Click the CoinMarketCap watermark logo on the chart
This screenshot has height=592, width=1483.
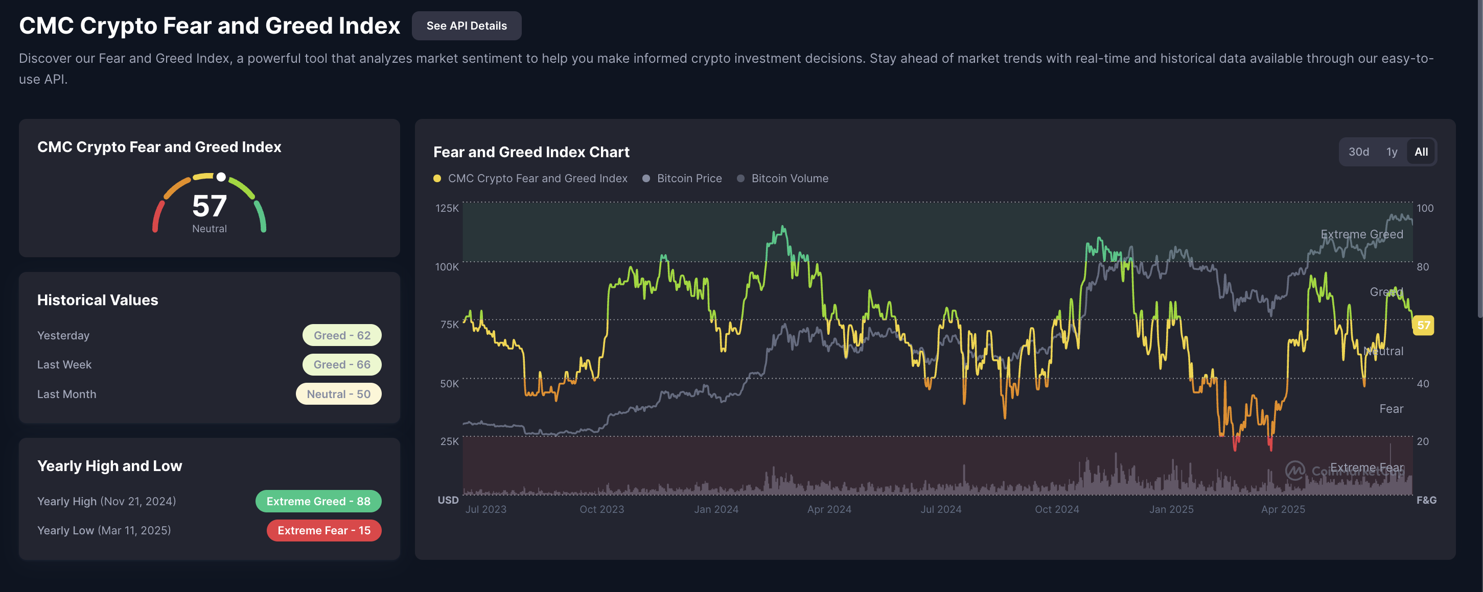tap(1295, 471)
